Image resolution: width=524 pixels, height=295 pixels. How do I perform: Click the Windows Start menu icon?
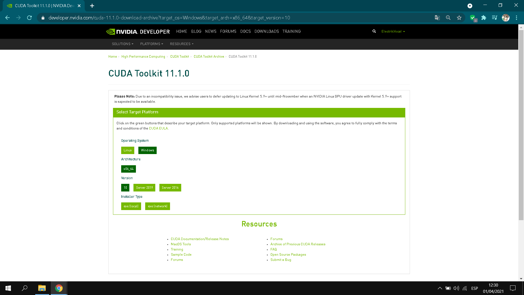[x=8, y=288]
